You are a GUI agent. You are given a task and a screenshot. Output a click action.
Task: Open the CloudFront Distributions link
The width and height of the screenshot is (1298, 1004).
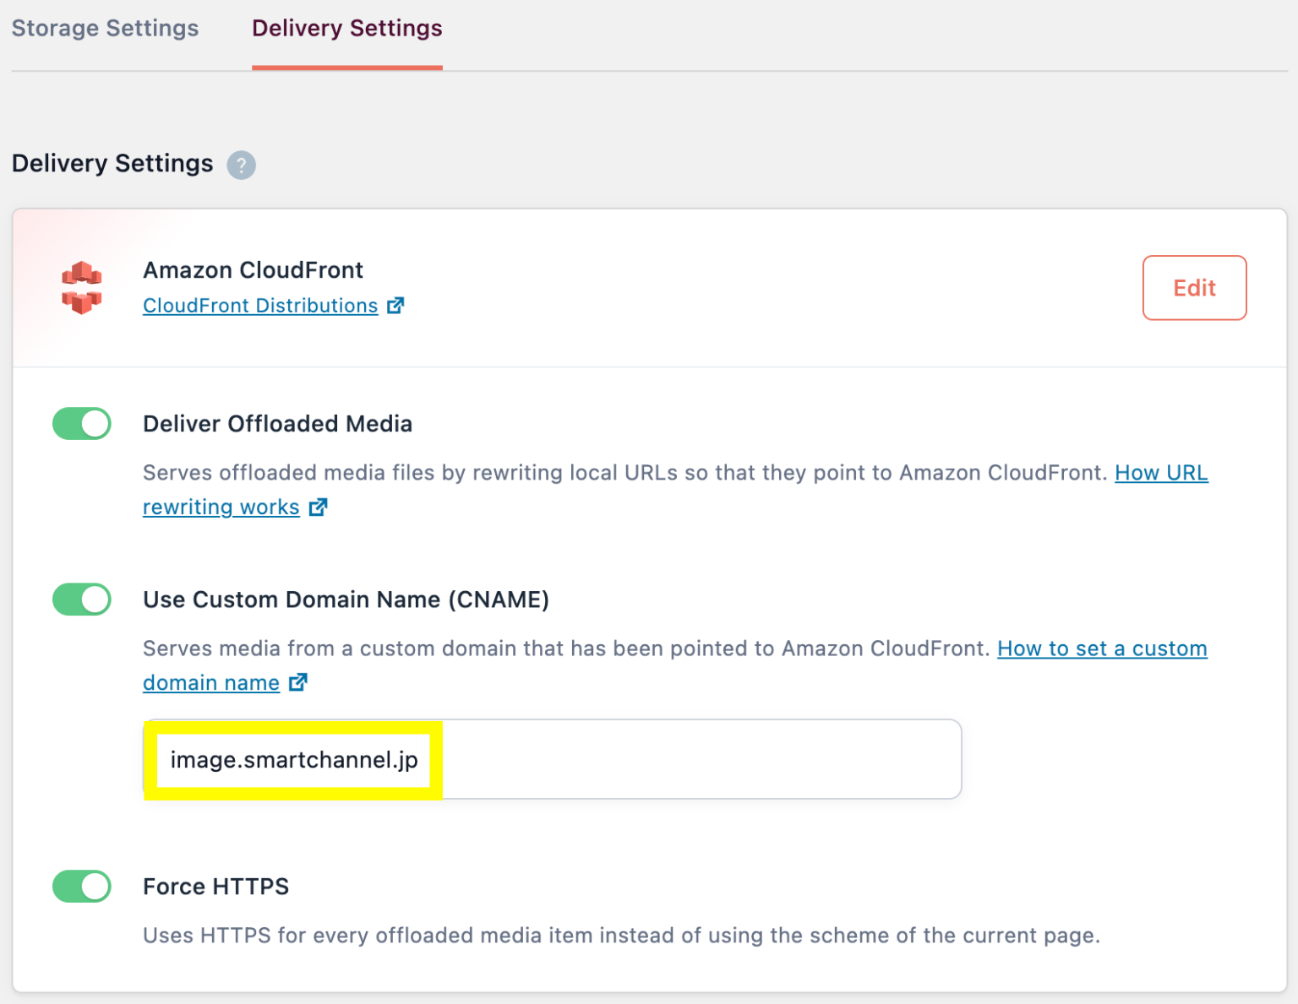(259, 306)
